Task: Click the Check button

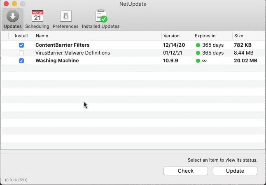Action: (x=186, y=171)
